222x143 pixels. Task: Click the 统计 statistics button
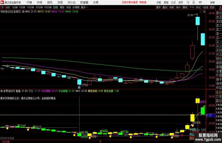pyautogui.click(x=178, y=7)
